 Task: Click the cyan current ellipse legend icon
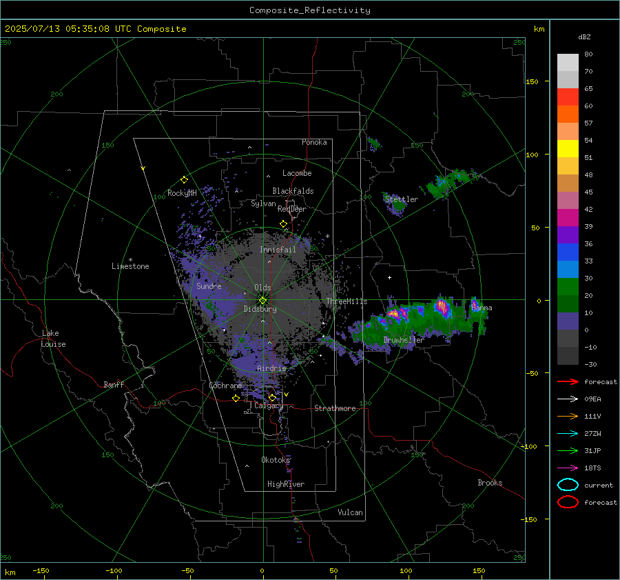[x=568, y=485]
